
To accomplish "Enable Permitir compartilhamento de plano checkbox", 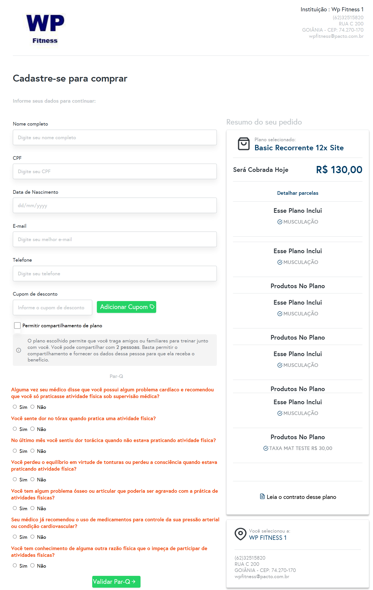I will [x=17, y=325].
